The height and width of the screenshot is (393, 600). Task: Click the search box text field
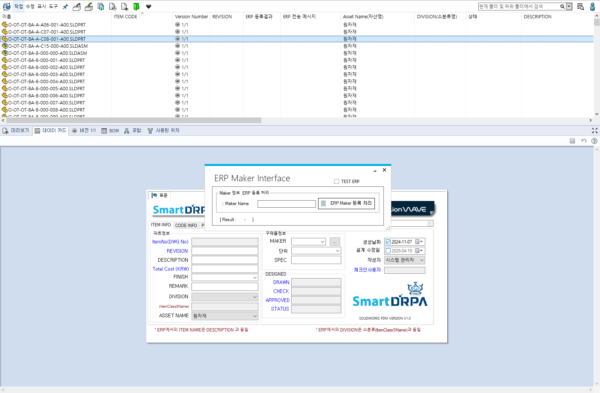point(519,6)
